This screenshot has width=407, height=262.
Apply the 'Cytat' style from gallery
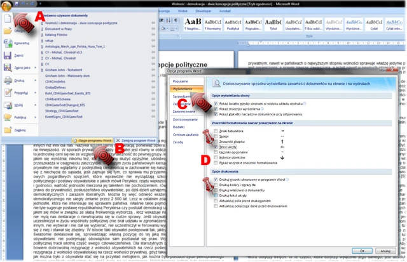tap(374, 24)
